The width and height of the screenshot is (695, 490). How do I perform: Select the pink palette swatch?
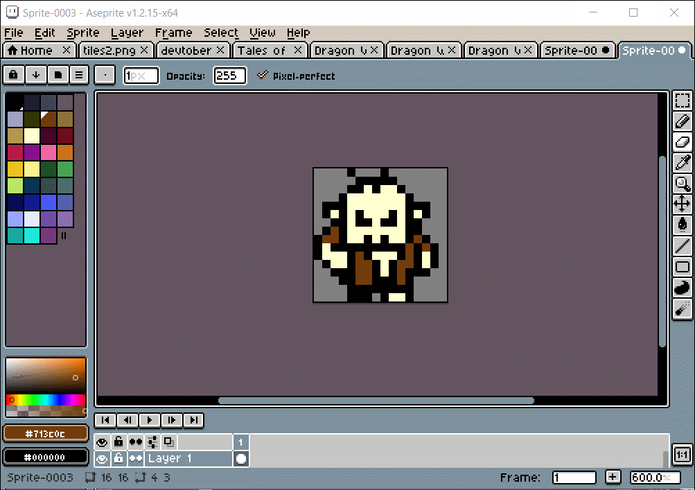[x=49, y=152]
